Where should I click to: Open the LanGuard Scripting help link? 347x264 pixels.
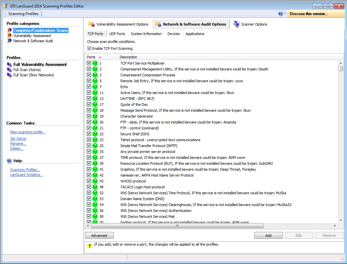[27, 175]
